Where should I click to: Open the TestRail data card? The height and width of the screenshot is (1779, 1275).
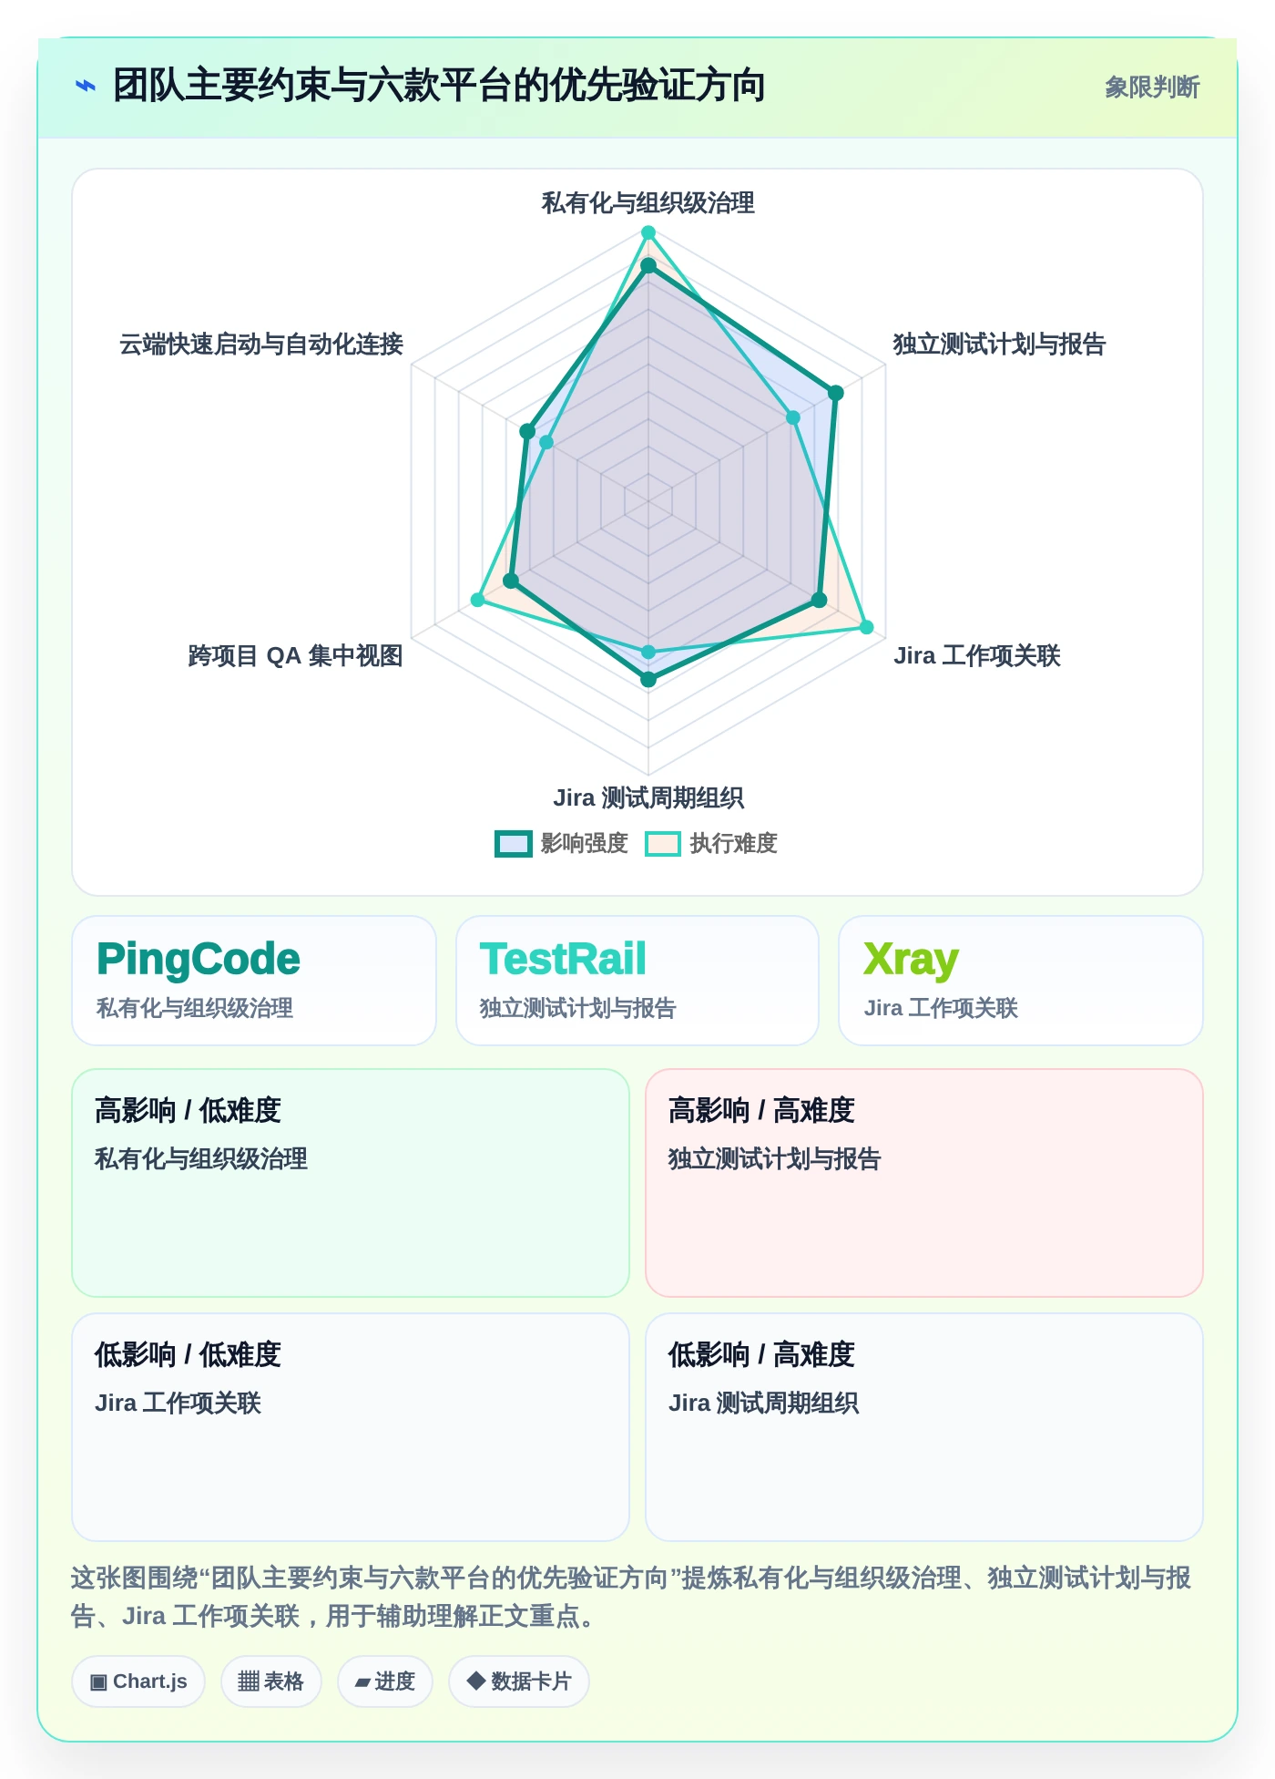coord(637,981)
